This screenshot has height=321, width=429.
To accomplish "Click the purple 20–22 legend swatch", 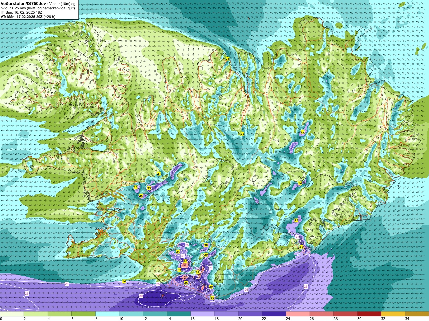I will pos(250,314).
